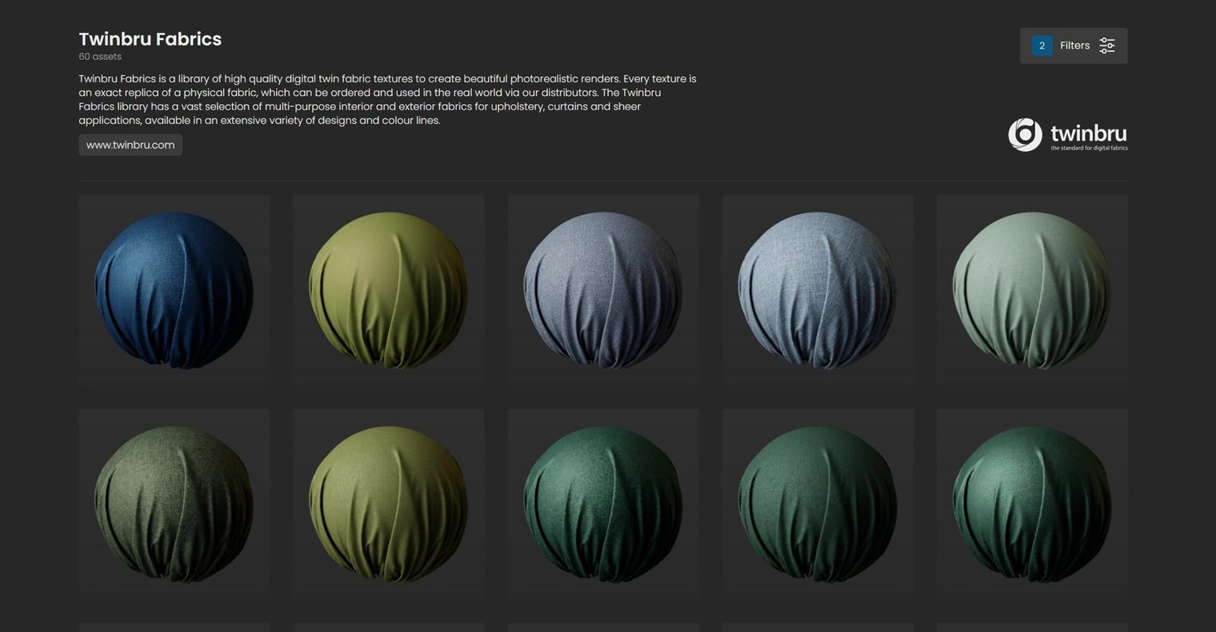The image size is (1216, 632).
Task: Open the filter settings sliders icon
Action: [x=1106, y=46]
